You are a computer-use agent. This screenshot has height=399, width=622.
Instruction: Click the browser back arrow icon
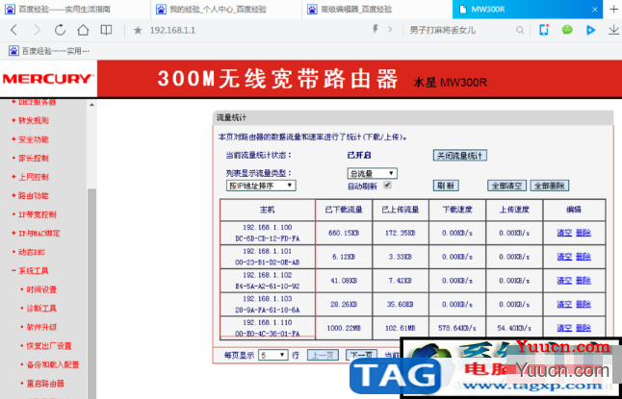(x=13, y=30)
